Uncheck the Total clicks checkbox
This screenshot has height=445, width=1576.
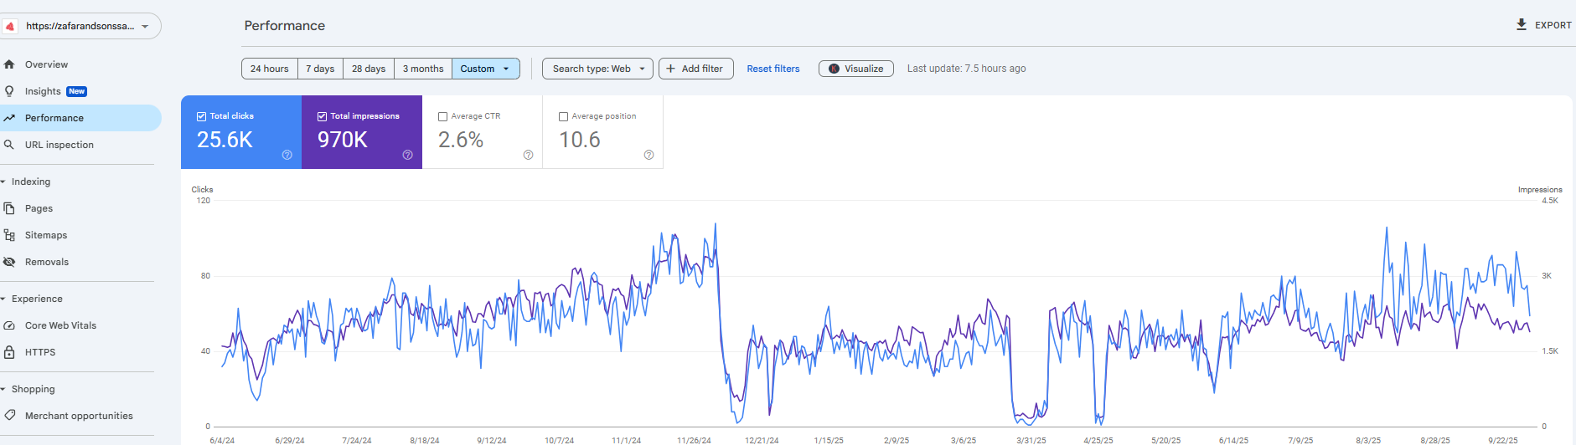tap(202, 116)
